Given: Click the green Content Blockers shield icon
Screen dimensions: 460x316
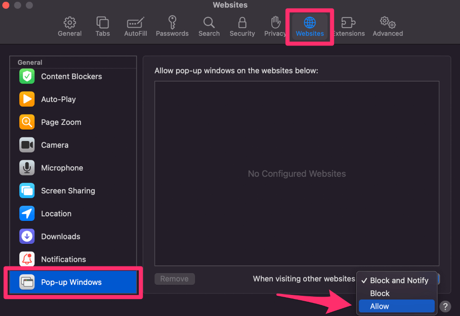Looking at the screenshot, I should click(27, 76).
